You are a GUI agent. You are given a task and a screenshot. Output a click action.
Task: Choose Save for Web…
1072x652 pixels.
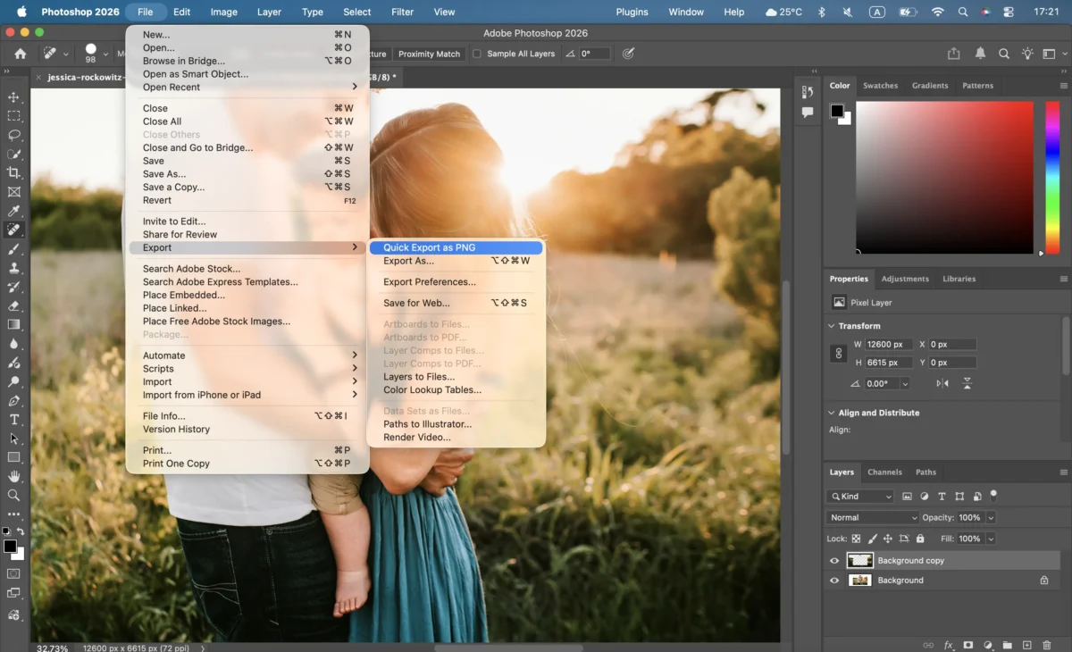tap(456, 303)
